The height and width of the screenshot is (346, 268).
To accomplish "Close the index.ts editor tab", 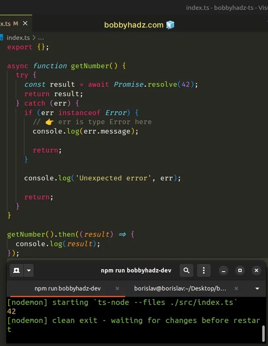I will [25, 23].
